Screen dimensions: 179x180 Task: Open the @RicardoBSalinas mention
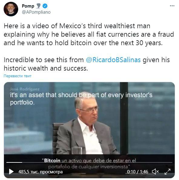point(113,60)
